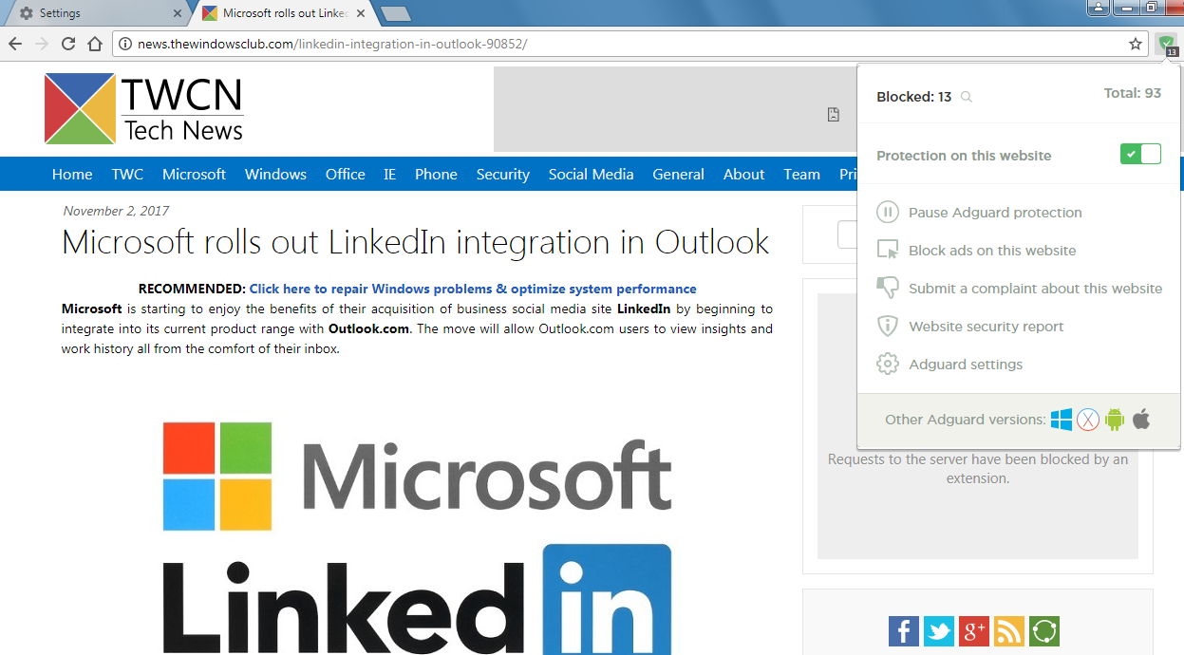The height and width of the screenshot is (655, 1184).
Task: Click the article headline about Outlook
Action: 416,242
